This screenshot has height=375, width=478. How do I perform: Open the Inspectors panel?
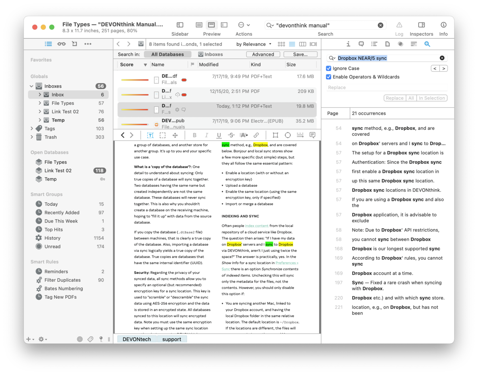(421, 25)
